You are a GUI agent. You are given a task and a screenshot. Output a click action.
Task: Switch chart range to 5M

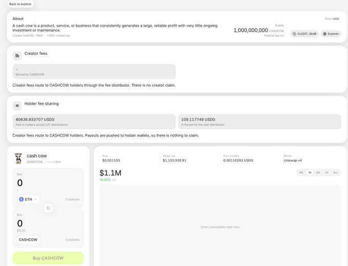(x=301, y=173)
